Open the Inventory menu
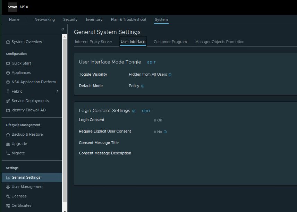The image size is (297, 212). pyautogui.click(x=94, y=19)
